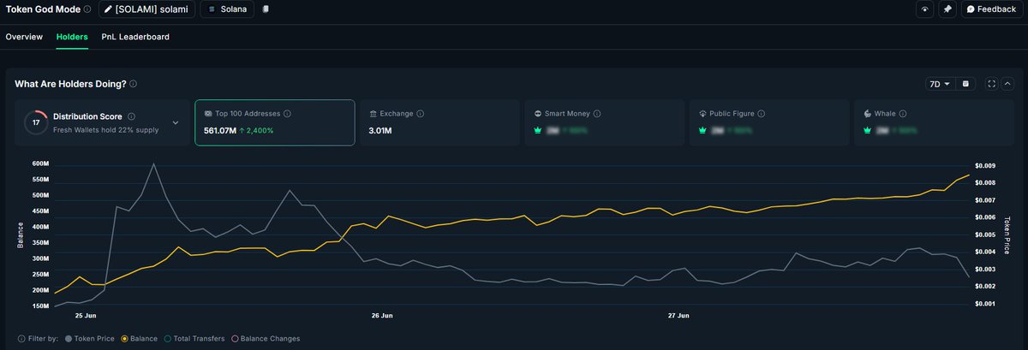Select the Holders tab
Screen dimensions: 1028x350
(72, 37)
